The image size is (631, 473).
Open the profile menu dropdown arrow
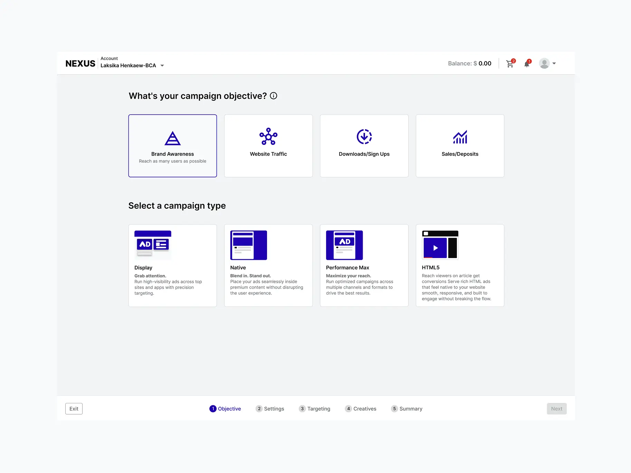554,63
